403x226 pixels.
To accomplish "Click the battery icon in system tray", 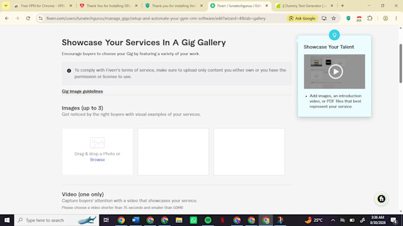I will click(352, 220).
